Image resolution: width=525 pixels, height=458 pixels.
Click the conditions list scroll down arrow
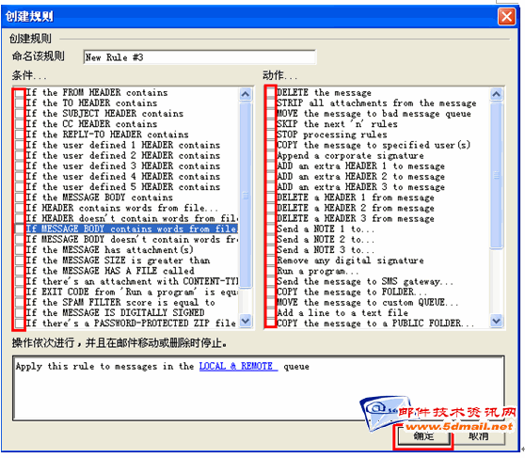(x=246, y=321)
